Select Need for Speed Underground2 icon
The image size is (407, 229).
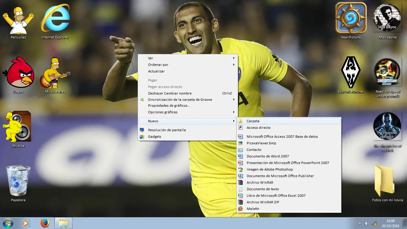pyautogui.click(x=387, y=78)
